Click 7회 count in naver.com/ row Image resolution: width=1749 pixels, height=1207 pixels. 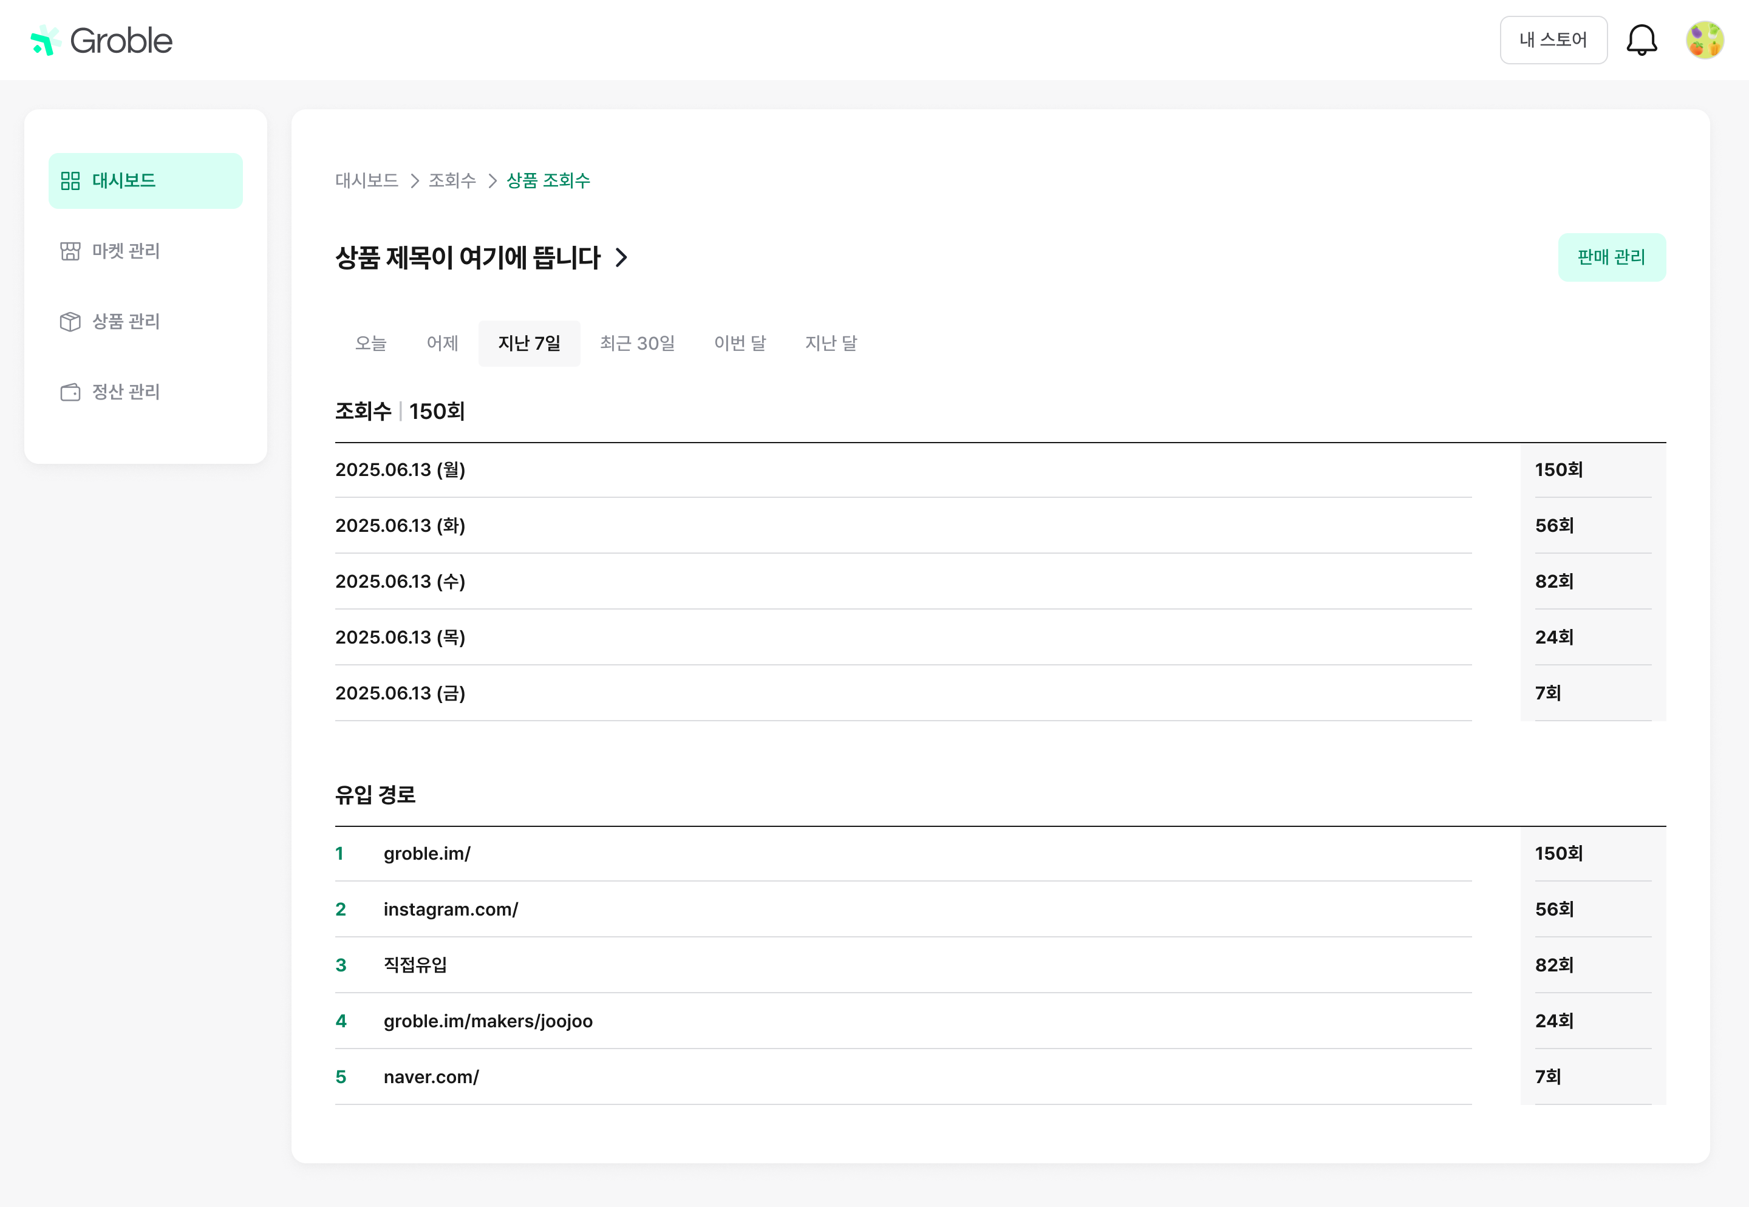pos(1548,1077)
